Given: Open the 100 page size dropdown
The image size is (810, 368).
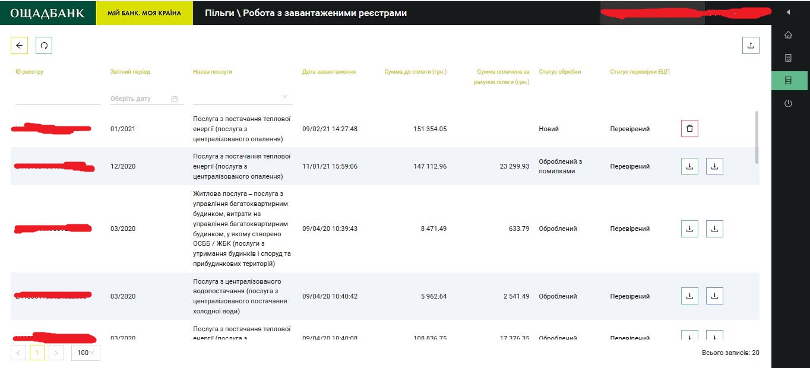Looking at the screenshot, I should pos(86,353).
